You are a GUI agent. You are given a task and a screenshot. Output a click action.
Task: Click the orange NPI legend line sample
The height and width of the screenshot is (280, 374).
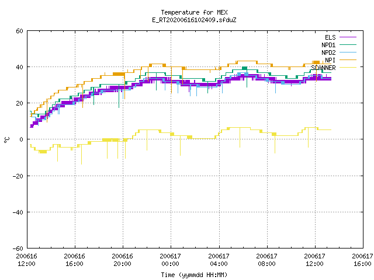pos(348,60)
